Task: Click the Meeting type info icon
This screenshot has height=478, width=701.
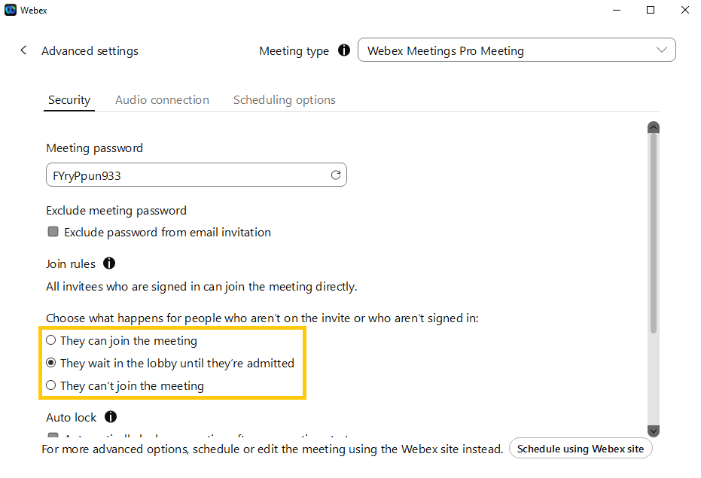Action: 344,51
